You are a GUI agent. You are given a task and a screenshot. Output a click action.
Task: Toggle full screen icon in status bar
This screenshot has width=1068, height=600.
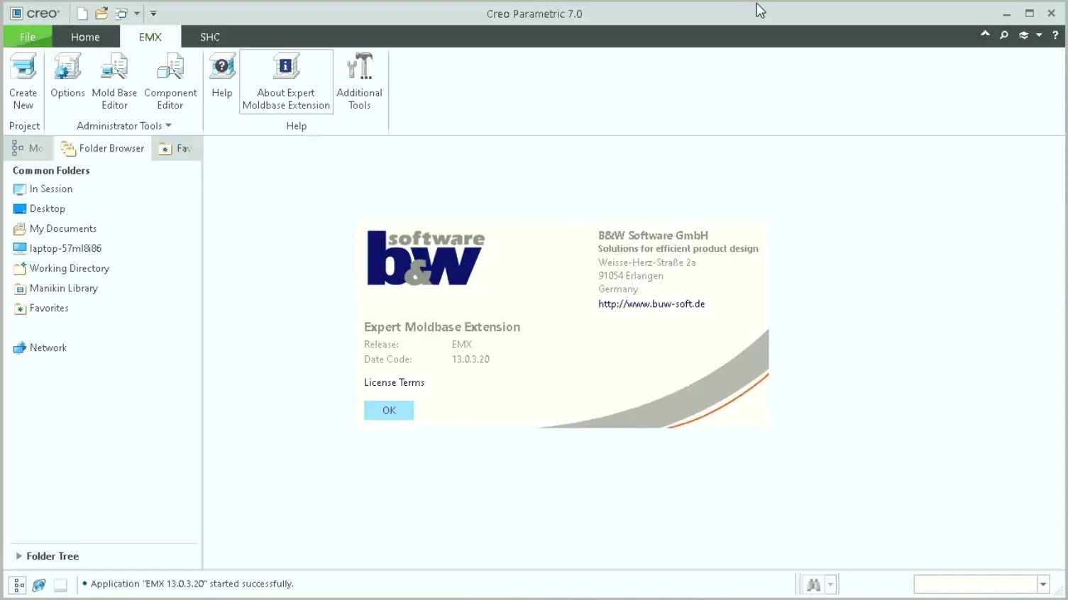(60, 585)
